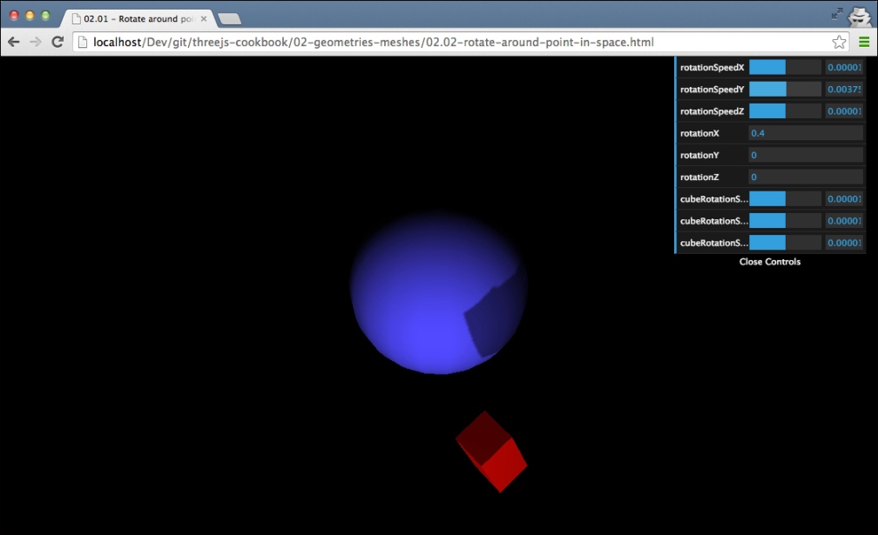Edit the rotationX value 0.4

(806, 133)
